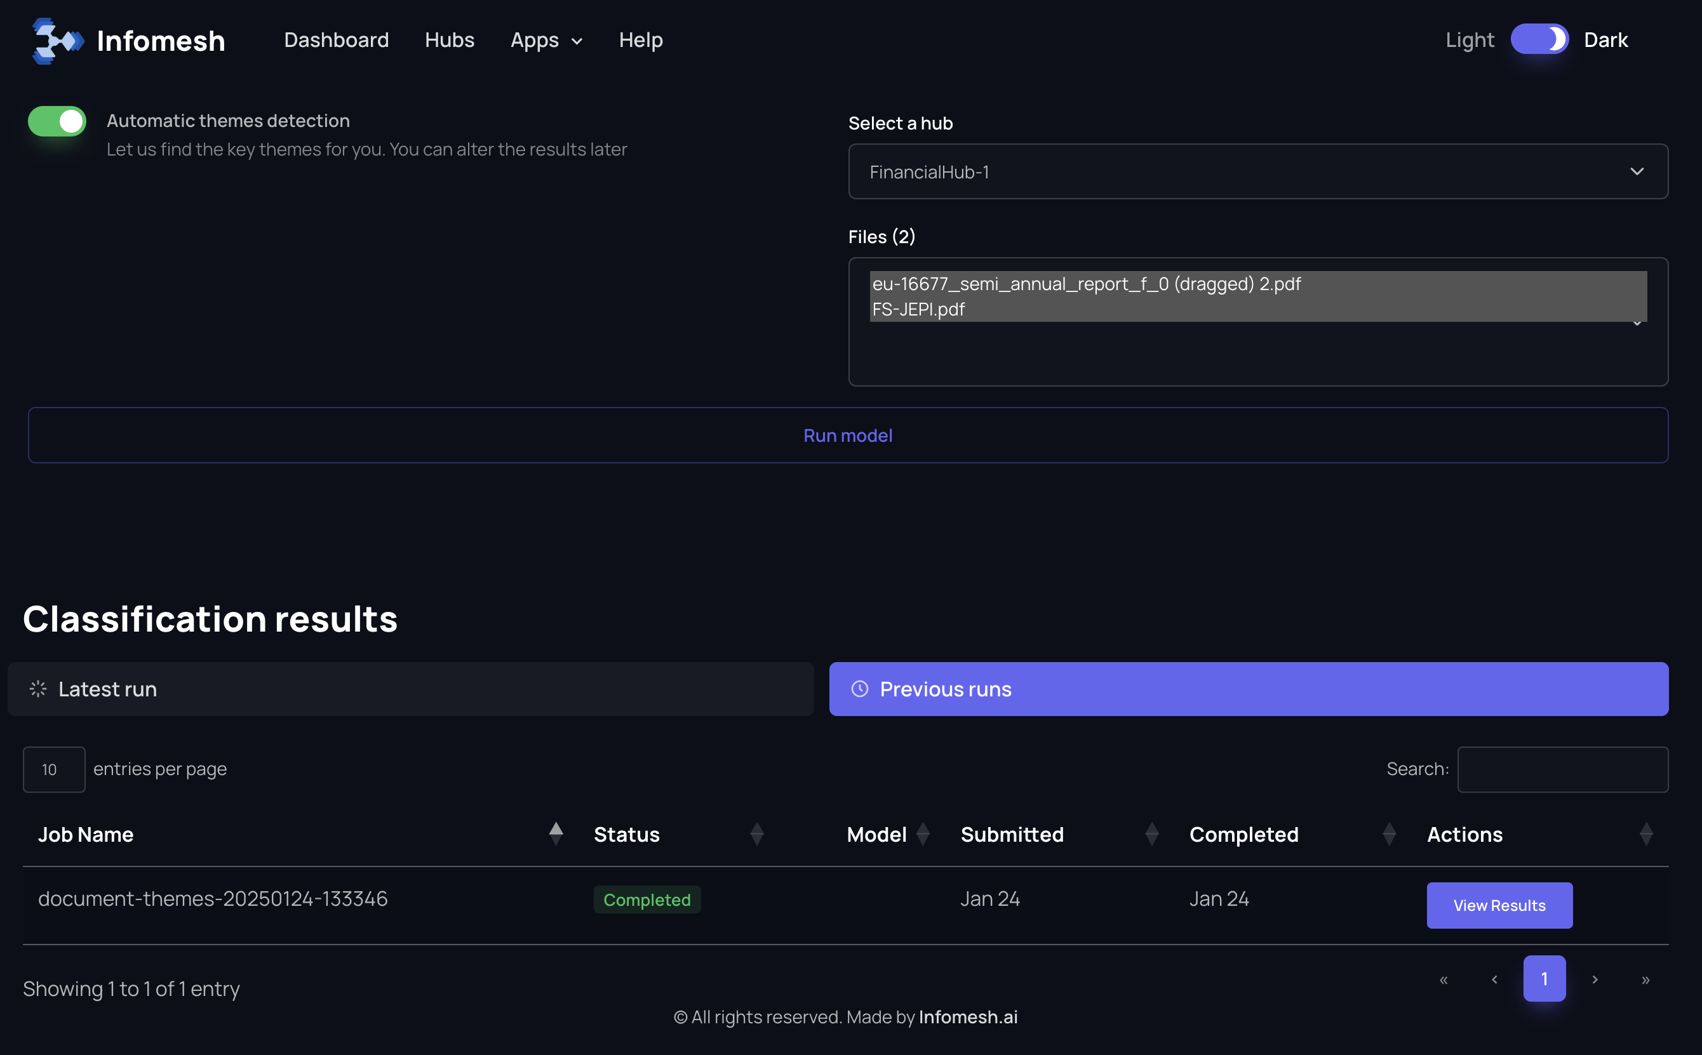View Results for document-themes job
The width and height of the screenshot is (1702, 1055).
click(1499, 905)
